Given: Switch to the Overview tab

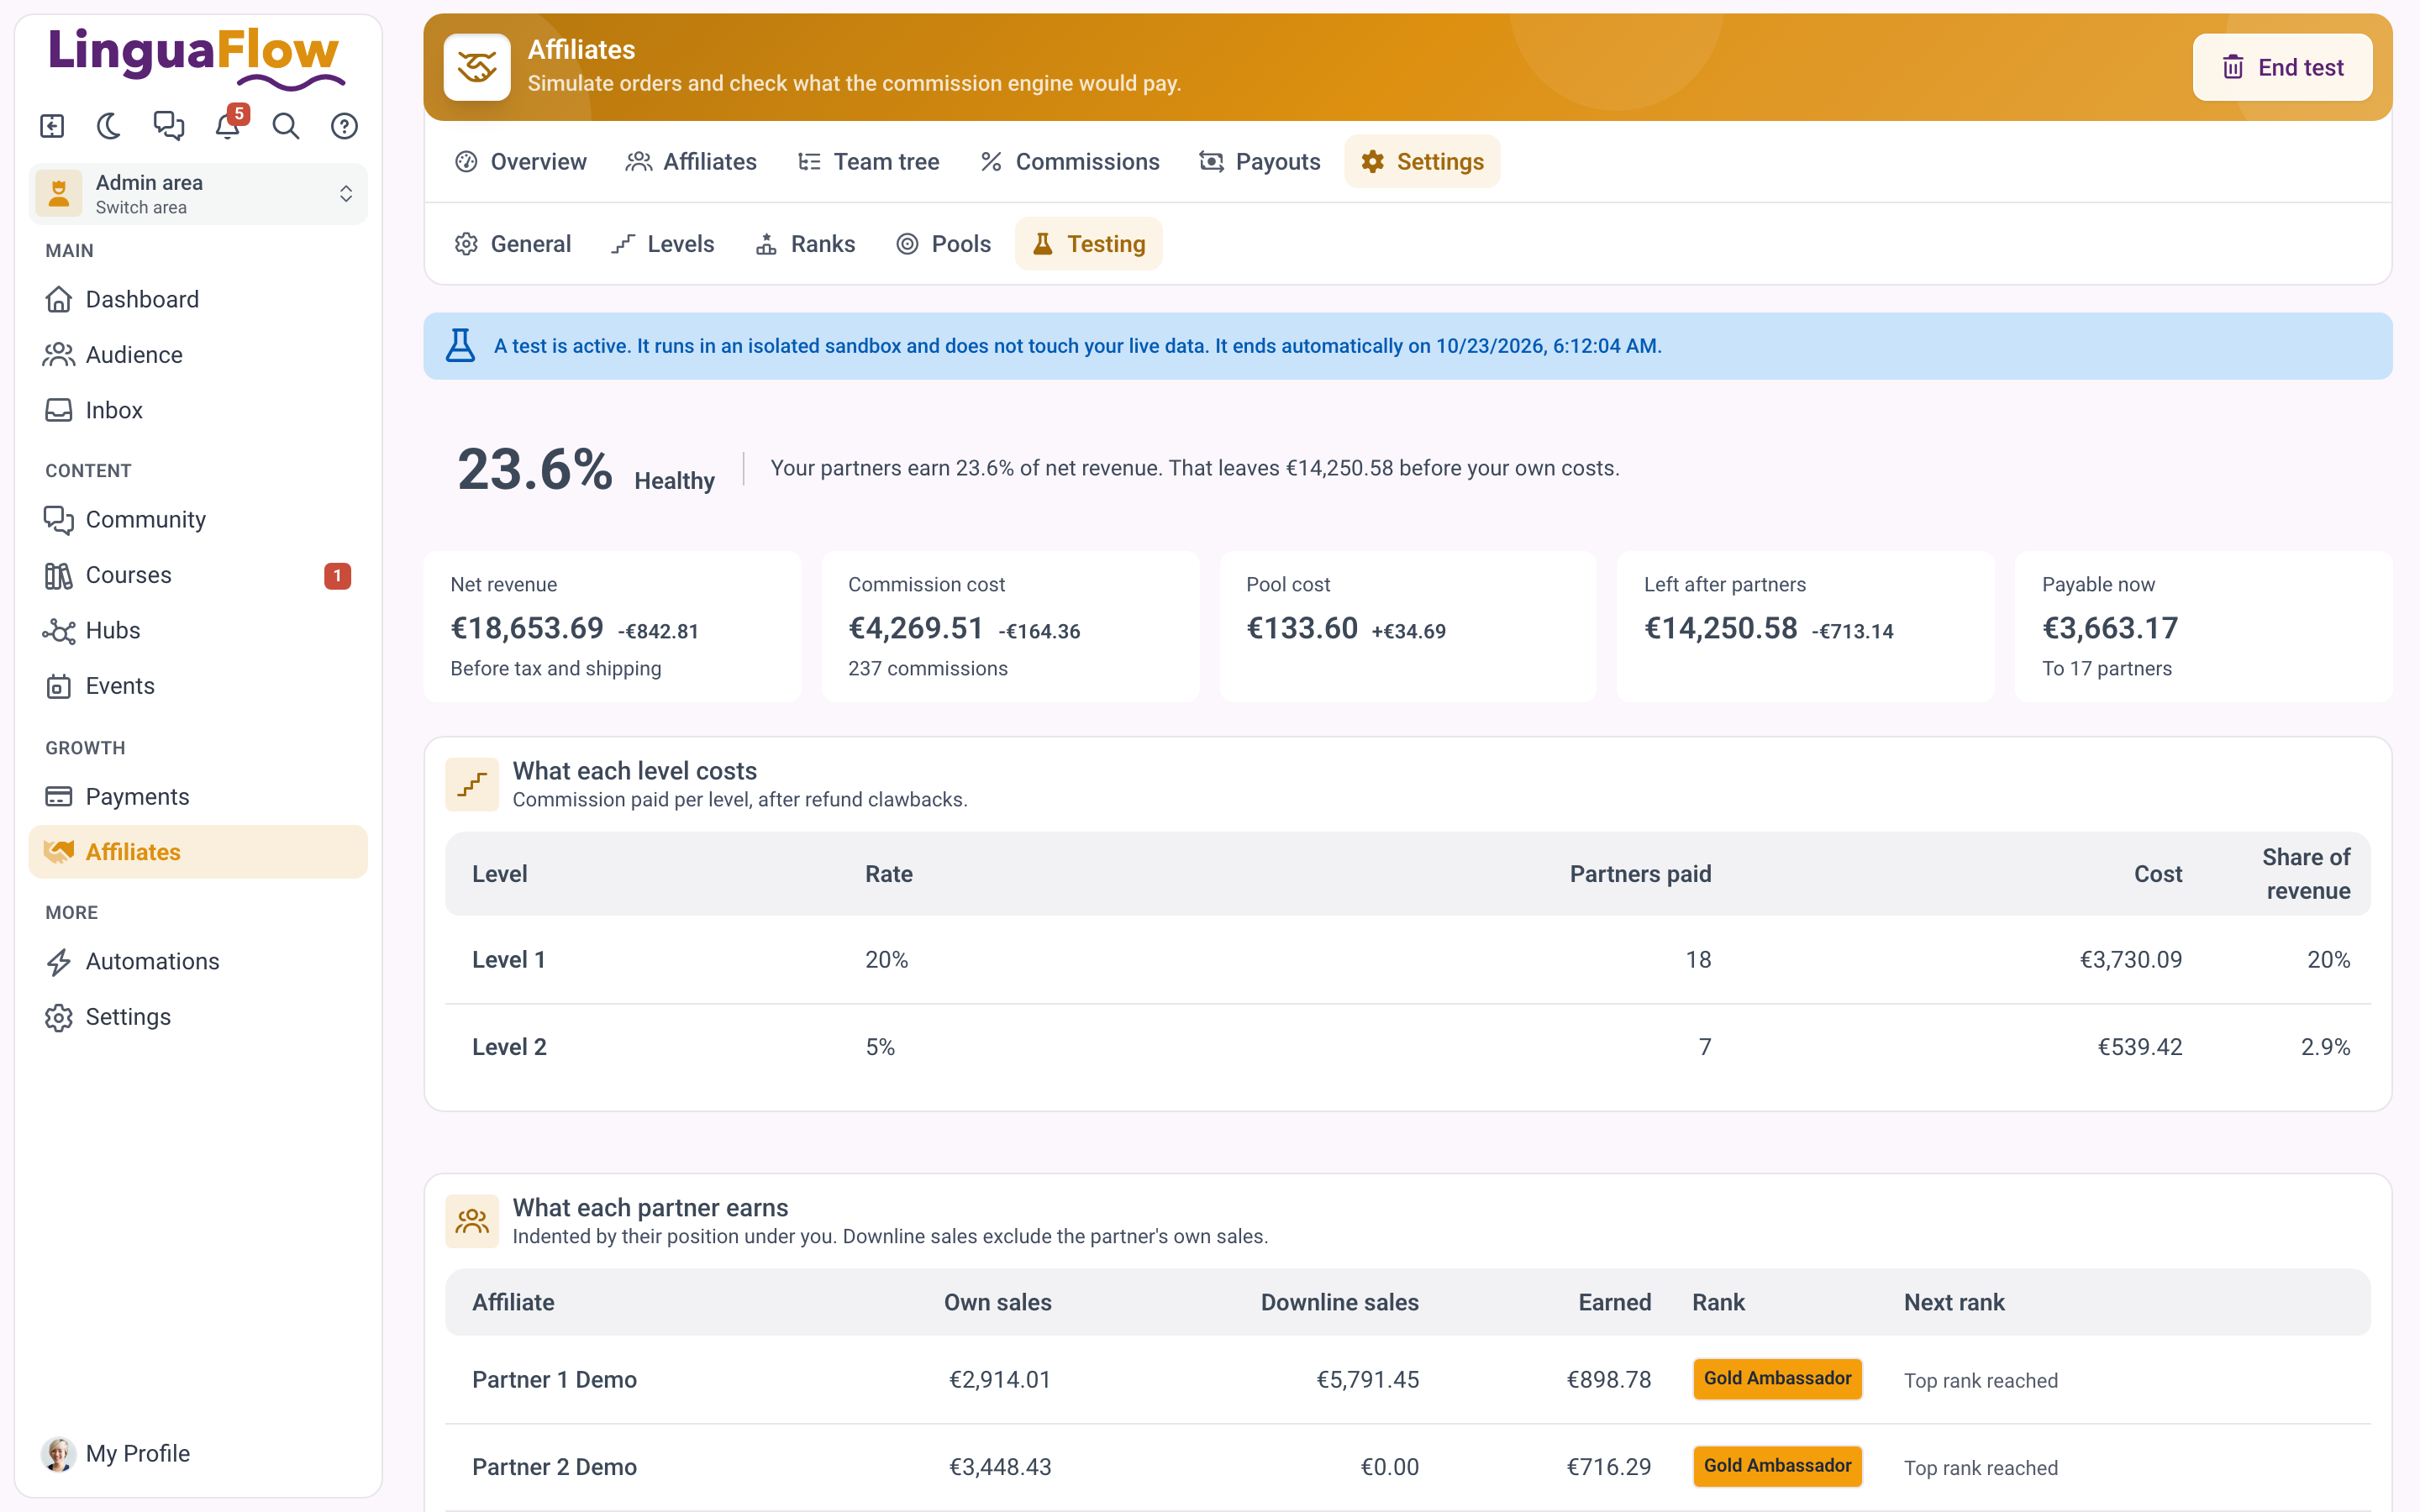Looking at the screenshot, I should [x=521, y=161].
